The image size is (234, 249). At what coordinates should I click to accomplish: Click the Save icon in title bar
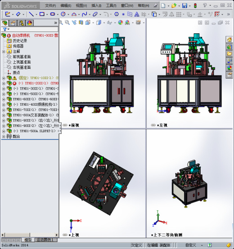pyautogui.click(x=184, y=6)
